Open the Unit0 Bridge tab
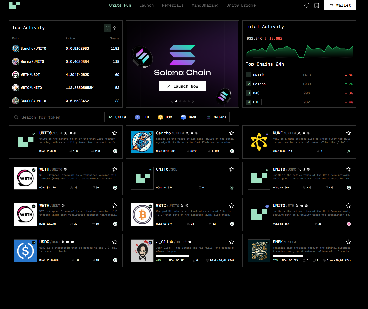368x309 pixels. 241,5
